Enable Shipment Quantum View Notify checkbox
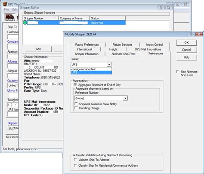204x174 pixels. tap(76, 104)
